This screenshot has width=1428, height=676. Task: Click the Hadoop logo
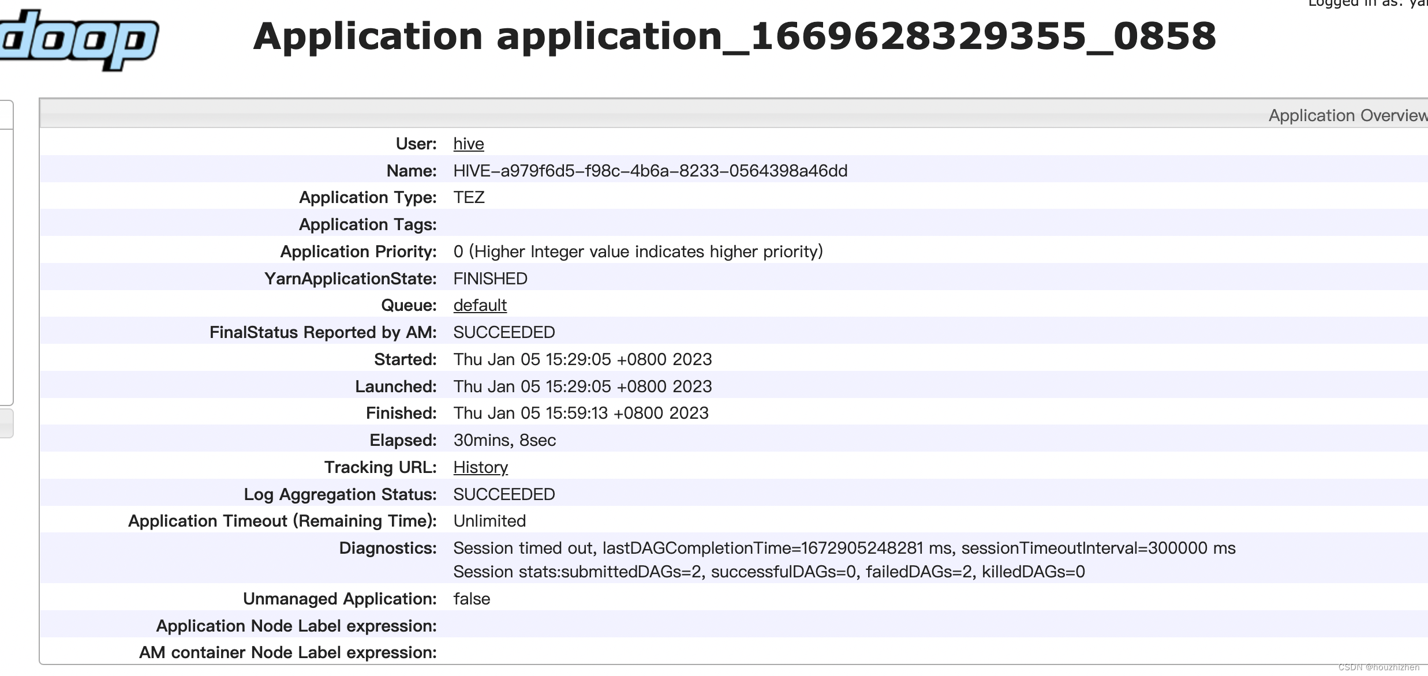(79, 39)
